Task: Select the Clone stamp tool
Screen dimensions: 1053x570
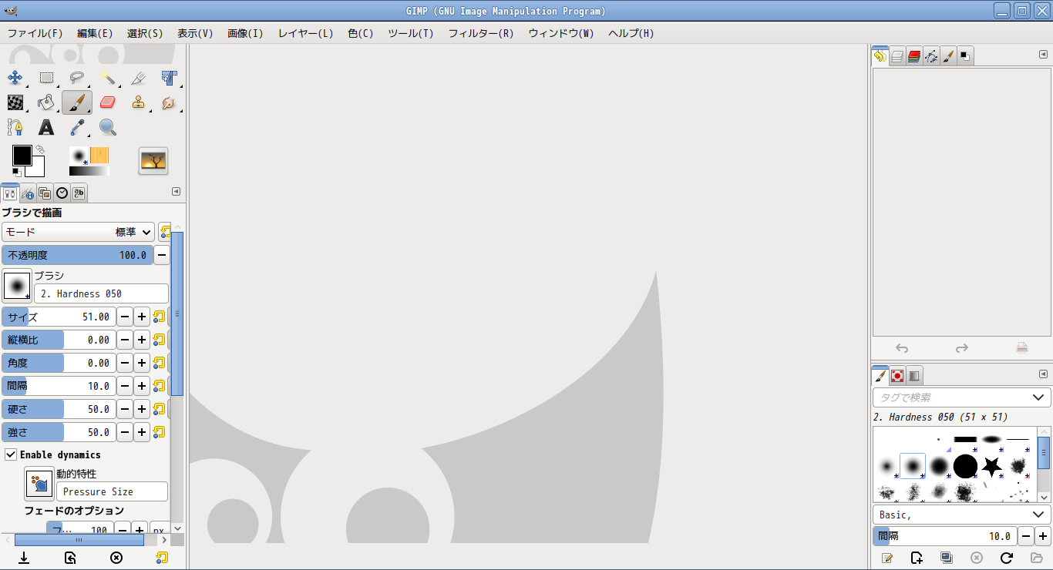Action: (139, 102)
